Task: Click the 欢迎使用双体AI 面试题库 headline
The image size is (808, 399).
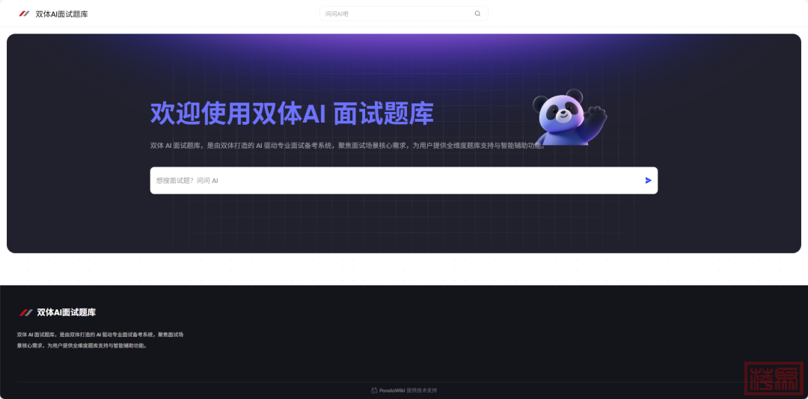Action: (x=292, y=114)
